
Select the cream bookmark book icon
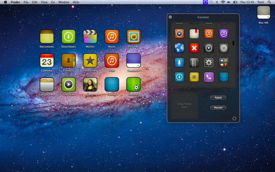(x=194, y=33)
